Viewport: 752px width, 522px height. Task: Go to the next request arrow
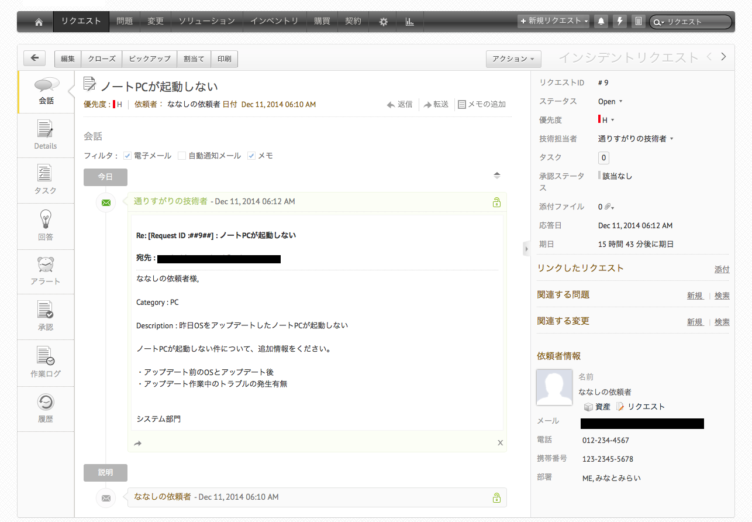point(723,57)
